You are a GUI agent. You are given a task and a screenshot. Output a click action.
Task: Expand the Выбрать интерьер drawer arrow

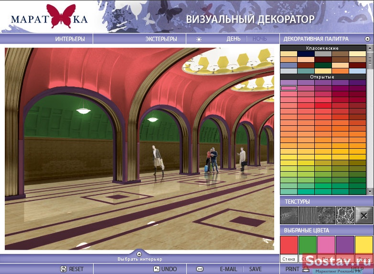tap(139, 254)
